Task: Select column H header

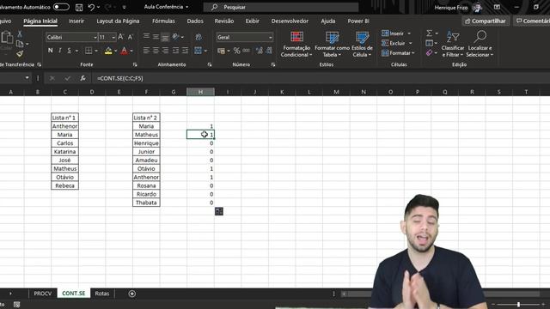Action: tap(200, 92)
